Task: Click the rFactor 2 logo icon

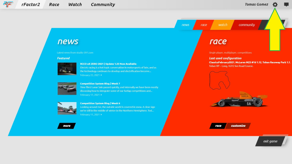Action: (x=8, y=4)
